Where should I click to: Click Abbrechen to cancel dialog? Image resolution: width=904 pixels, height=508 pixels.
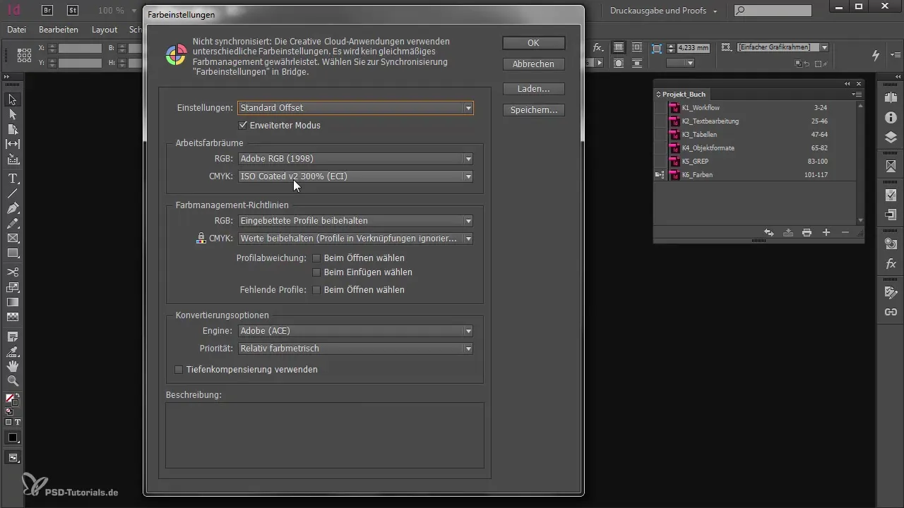(x=533, y=64)
